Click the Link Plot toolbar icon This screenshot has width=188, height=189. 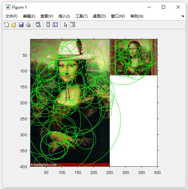tap(38, 25)
